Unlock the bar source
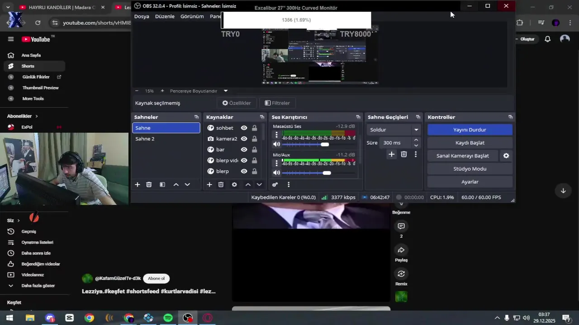This screenshot has width=579, height=325. pyautogui.click(x=254, y=149)
